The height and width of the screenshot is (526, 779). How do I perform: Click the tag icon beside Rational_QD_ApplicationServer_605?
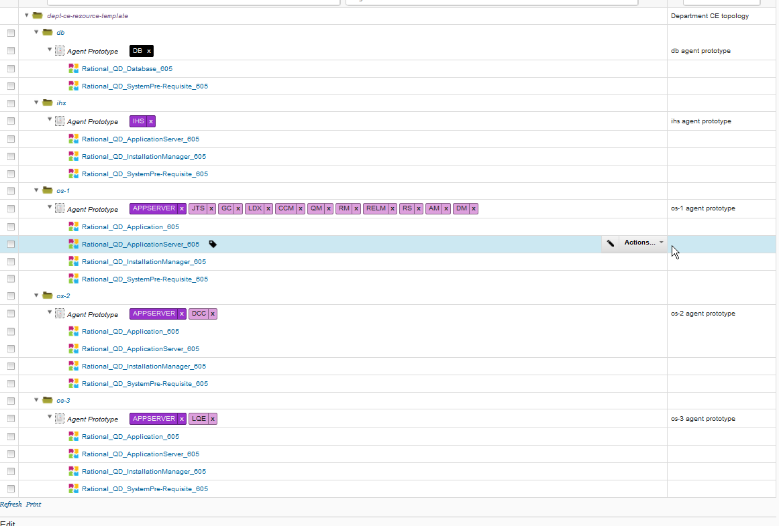click(x=213, y=245)
